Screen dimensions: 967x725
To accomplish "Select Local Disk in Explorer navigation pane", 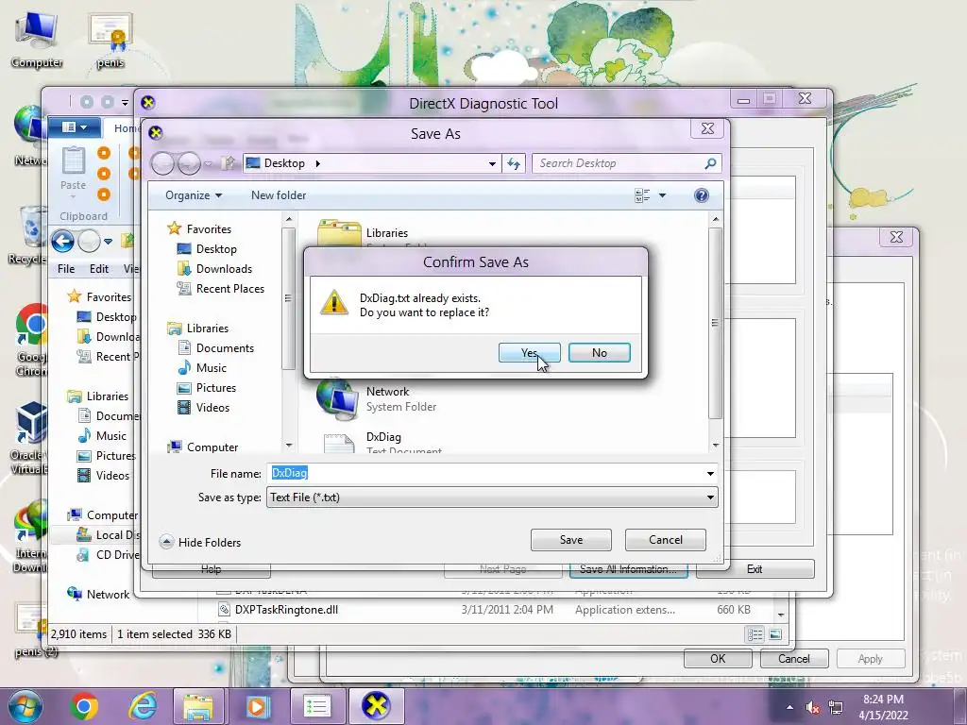I will point(109,535).
